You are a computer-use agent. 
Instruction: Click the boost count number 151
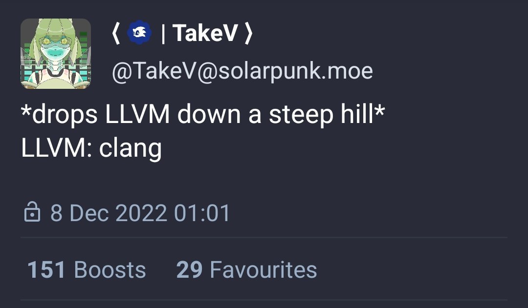coord(46,270)
